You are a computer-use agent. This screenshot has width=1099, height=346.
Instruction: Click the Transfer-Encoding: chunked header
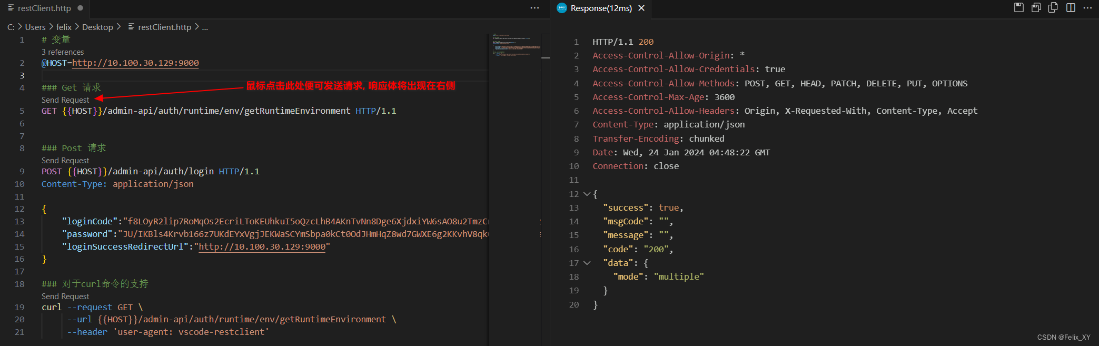[658, 139]
